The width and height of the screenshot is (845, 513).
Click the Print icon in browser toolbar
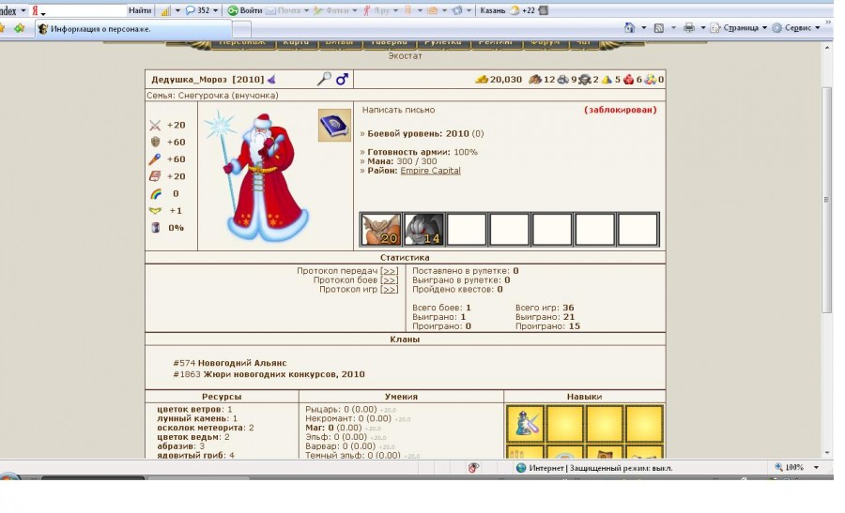[689, 28]
